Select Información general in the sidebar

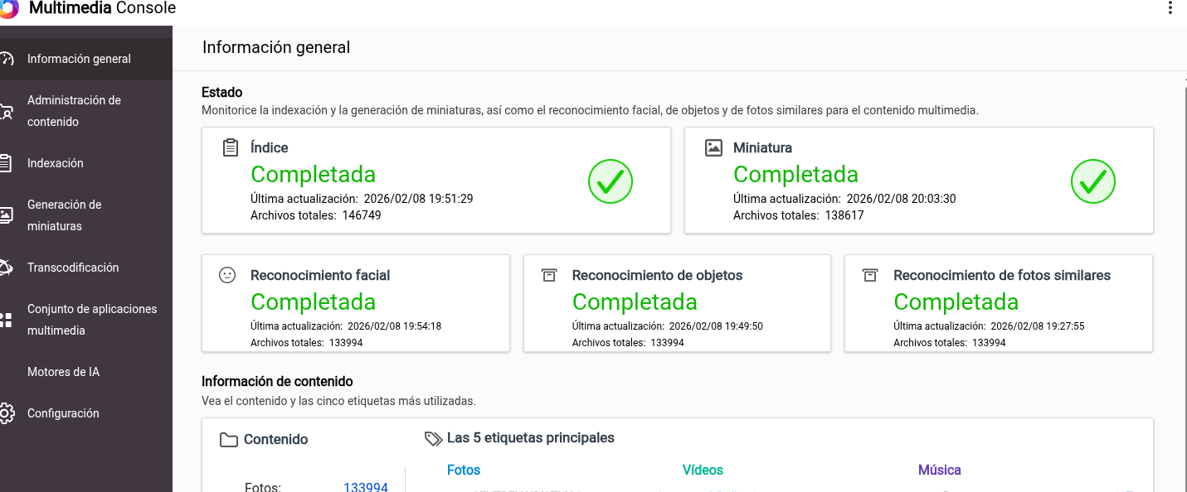tap(79, 59)
